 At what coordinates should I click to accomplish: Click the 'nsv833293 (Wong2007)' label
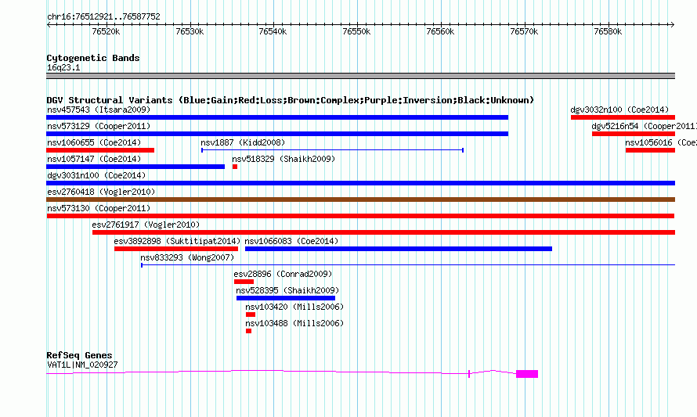(187, 257)
